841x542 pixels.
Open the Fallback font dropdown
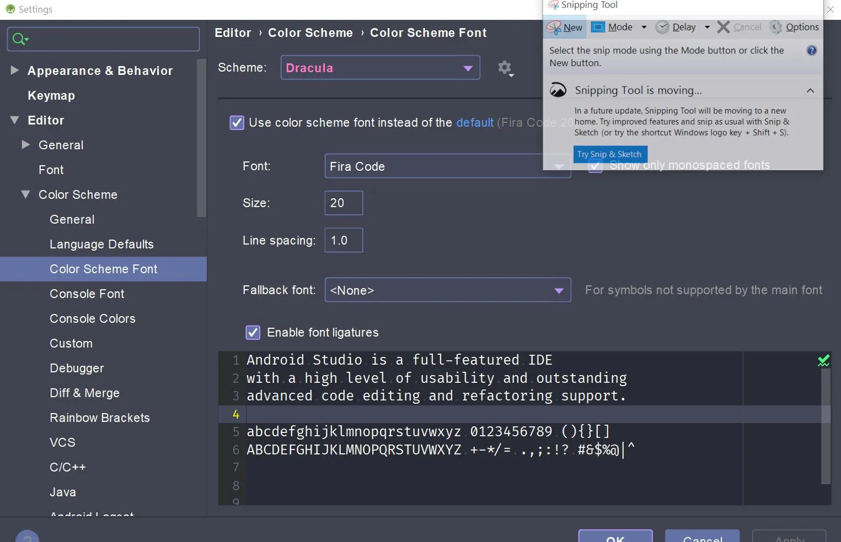[447, 290]
